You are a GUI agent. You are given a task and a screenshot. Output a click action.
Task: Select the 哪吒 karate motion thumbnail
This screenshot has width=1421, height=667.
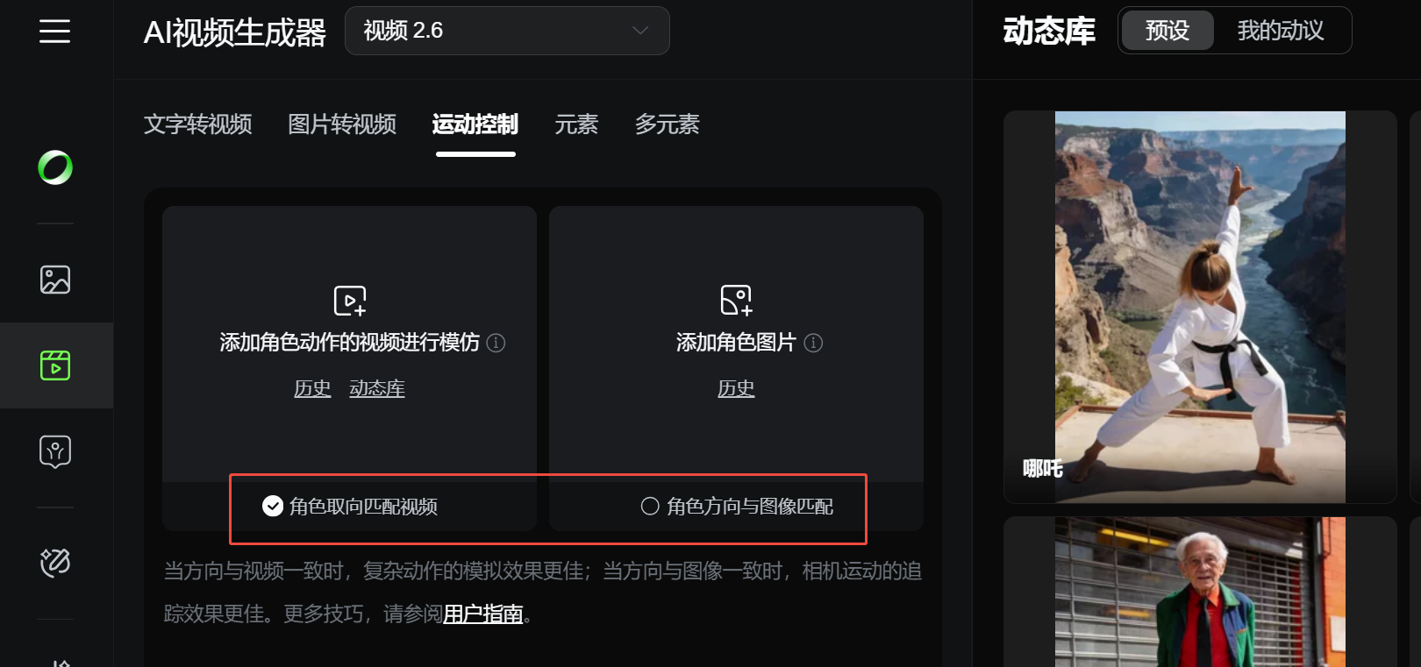[x=1200, y=307]
